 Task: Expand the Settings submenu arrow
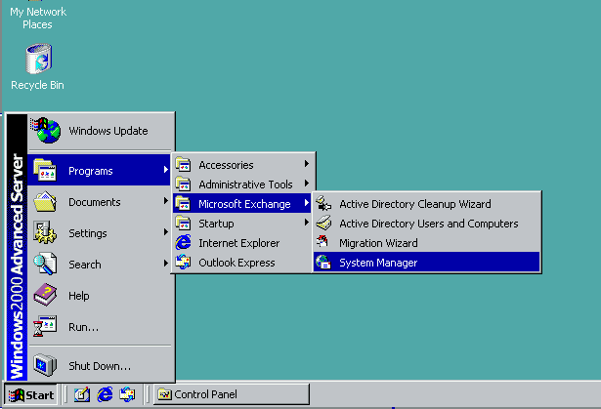165,232
